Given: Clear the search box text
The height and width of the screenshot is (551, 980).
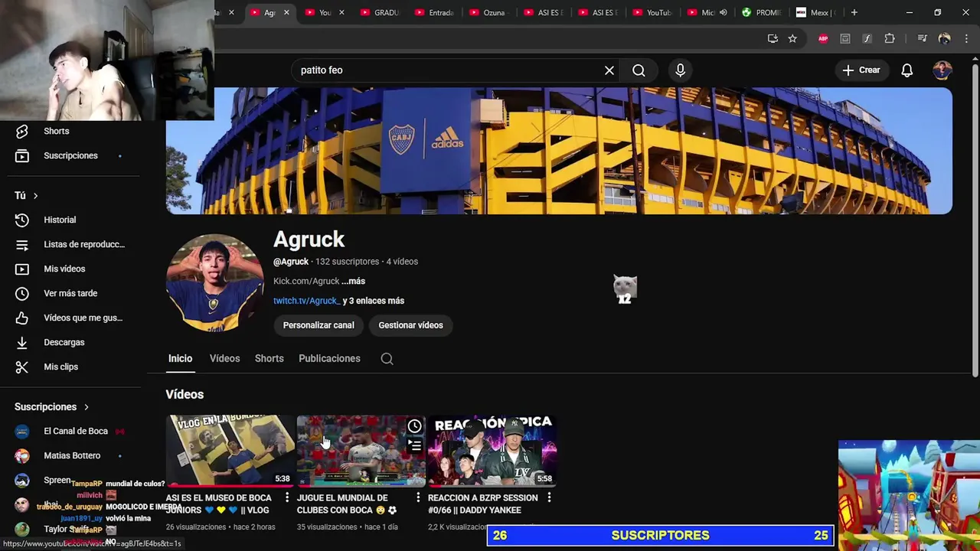Looking at the screenshot, I should 609,70.
